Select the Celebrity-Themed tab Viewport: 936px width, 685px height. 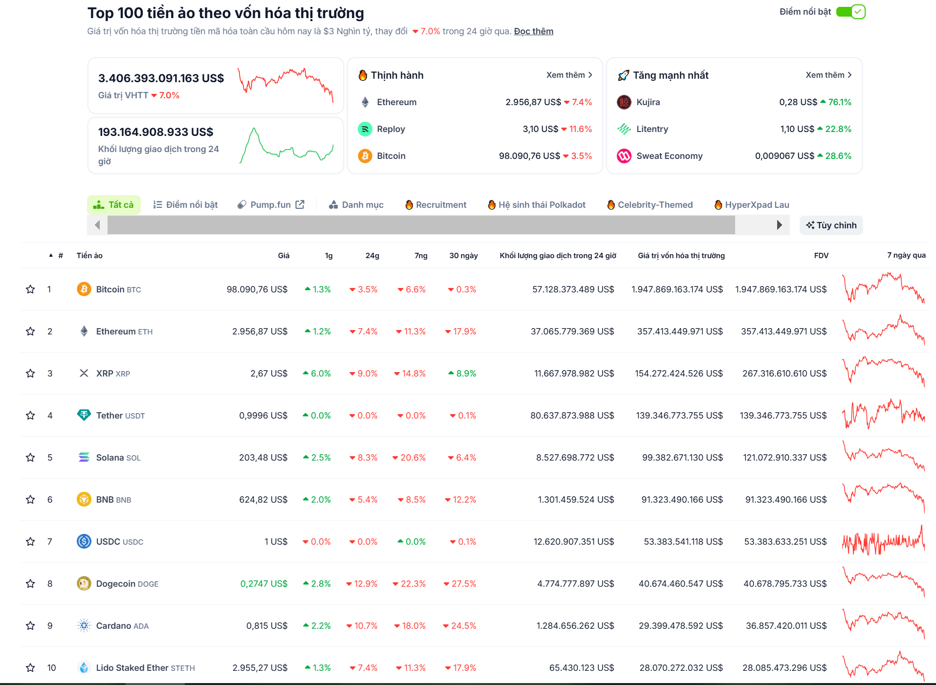coord(650,204)
